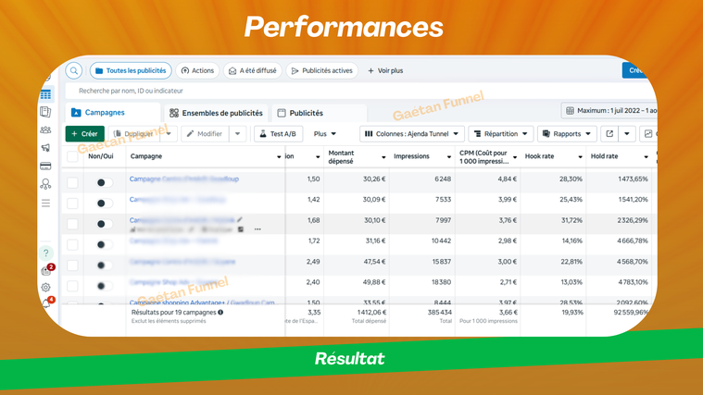Open CPM column sort arrow
This screenshot has height=395, width=703.
point(515,156)
